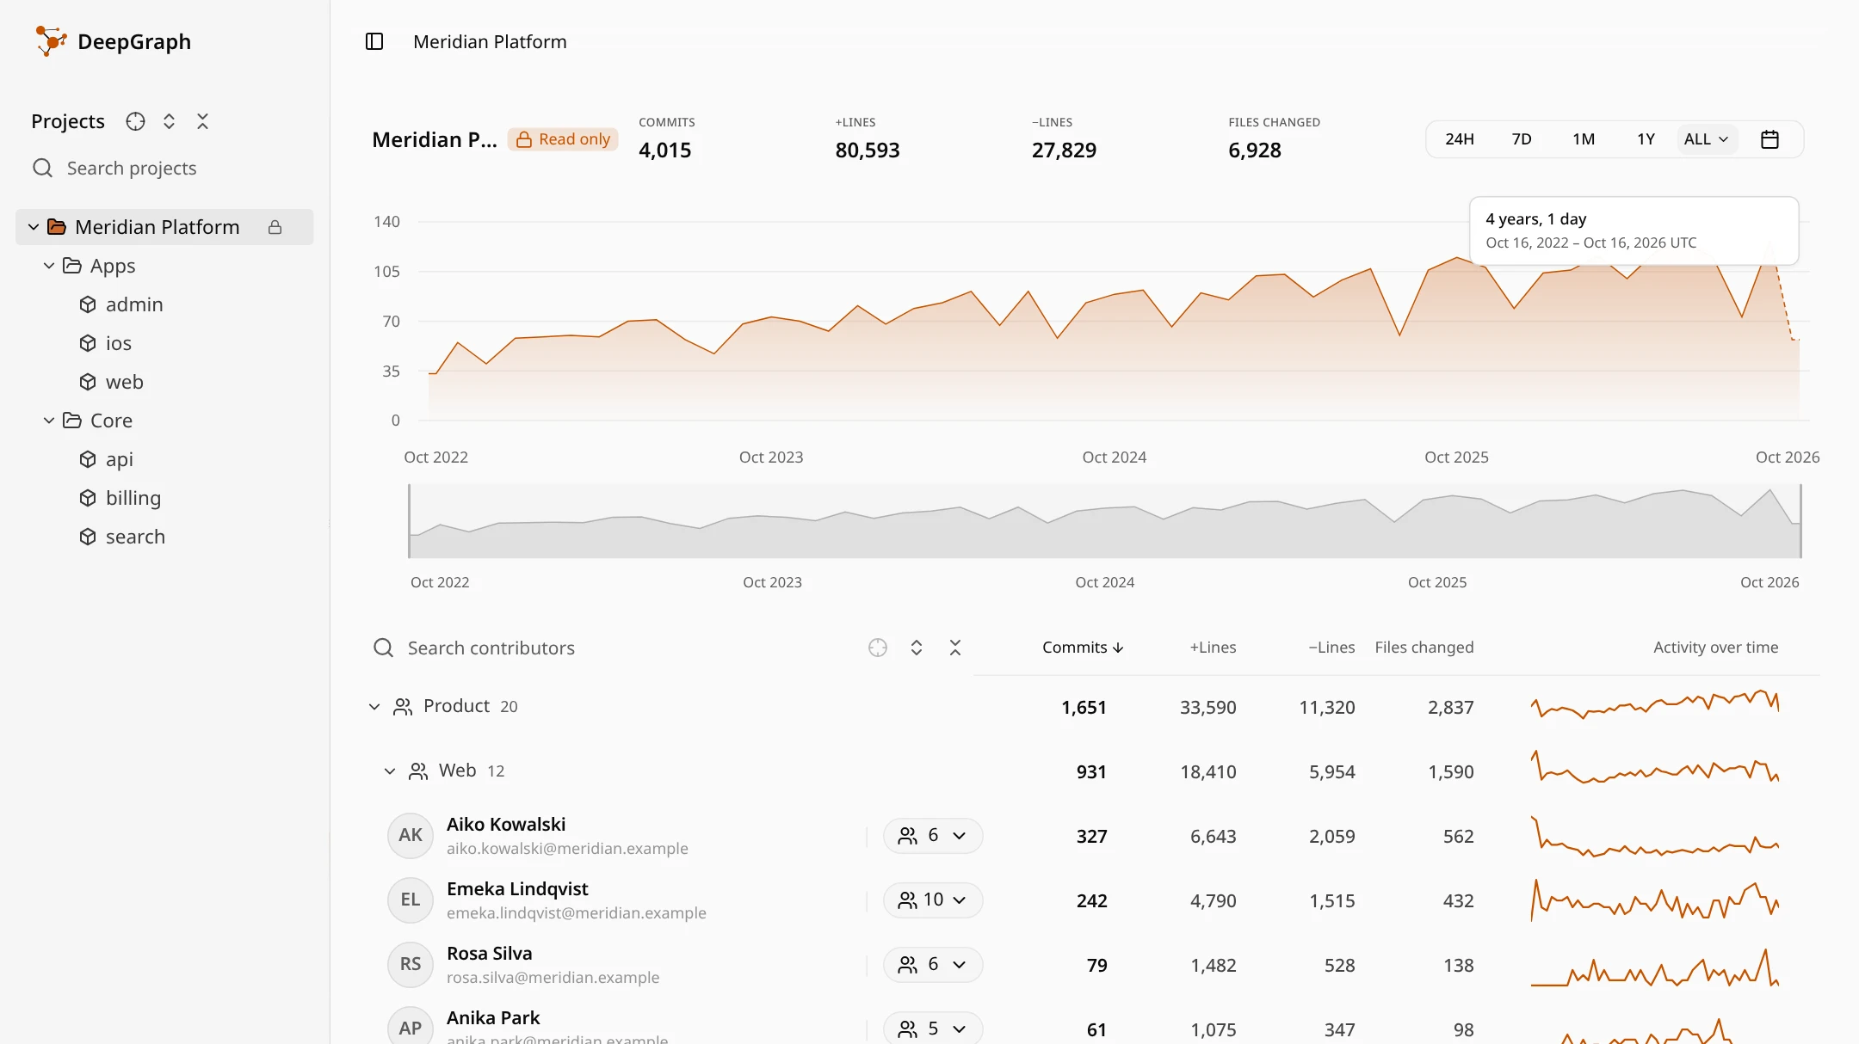Select the 1M time range
This screenshot has width=1859, height=1044.
click(x=1584, y=139)
